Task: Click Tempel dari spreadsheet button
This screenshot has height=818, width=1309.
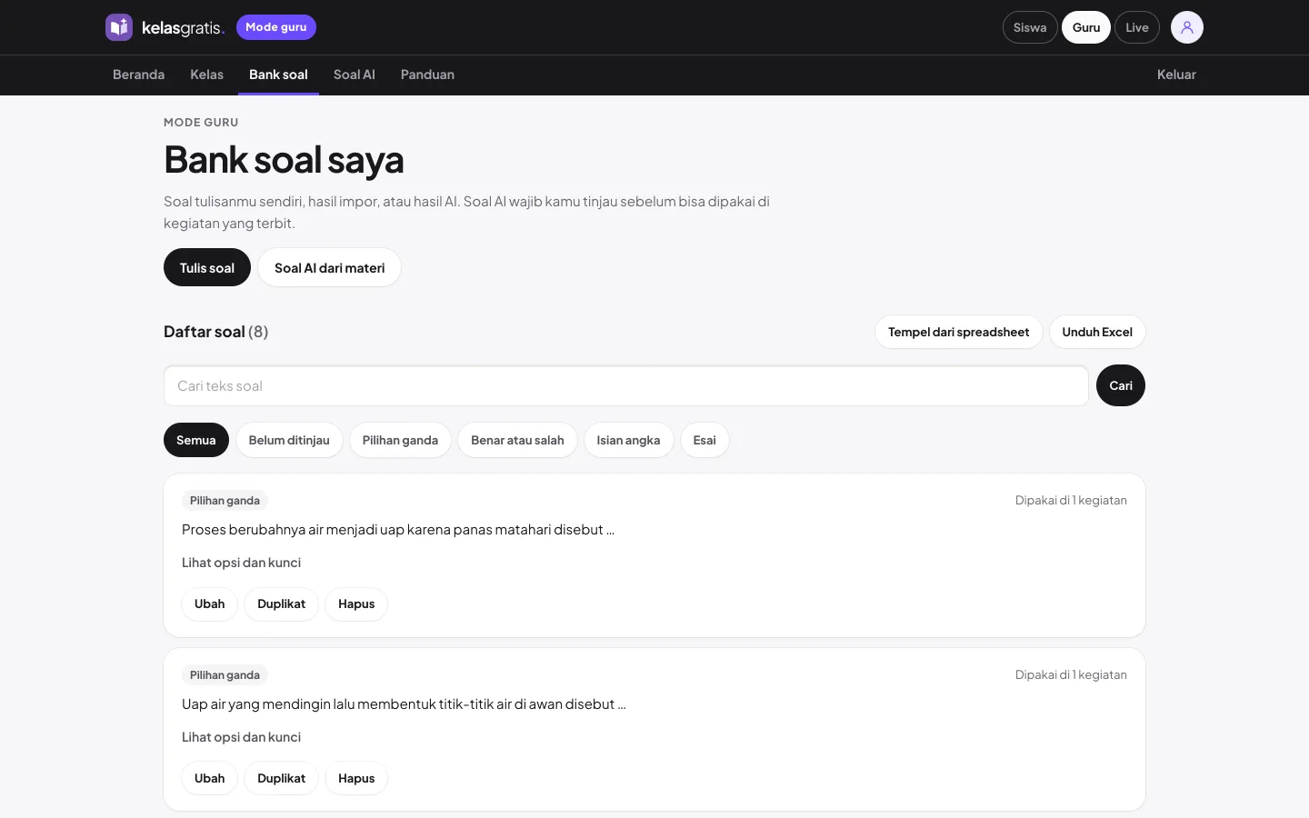Action: 958,332
